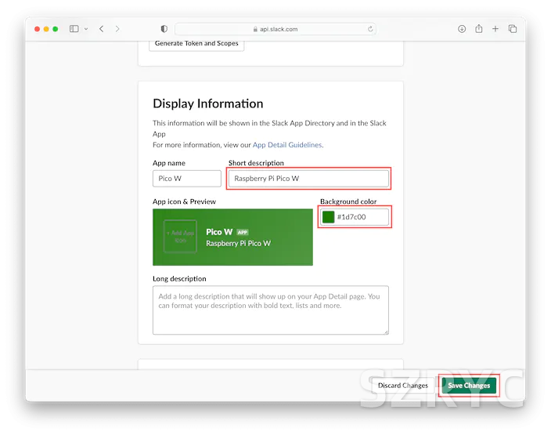Reload the api.slack.com page
This screenshot has height=435, width=551.
370,29
